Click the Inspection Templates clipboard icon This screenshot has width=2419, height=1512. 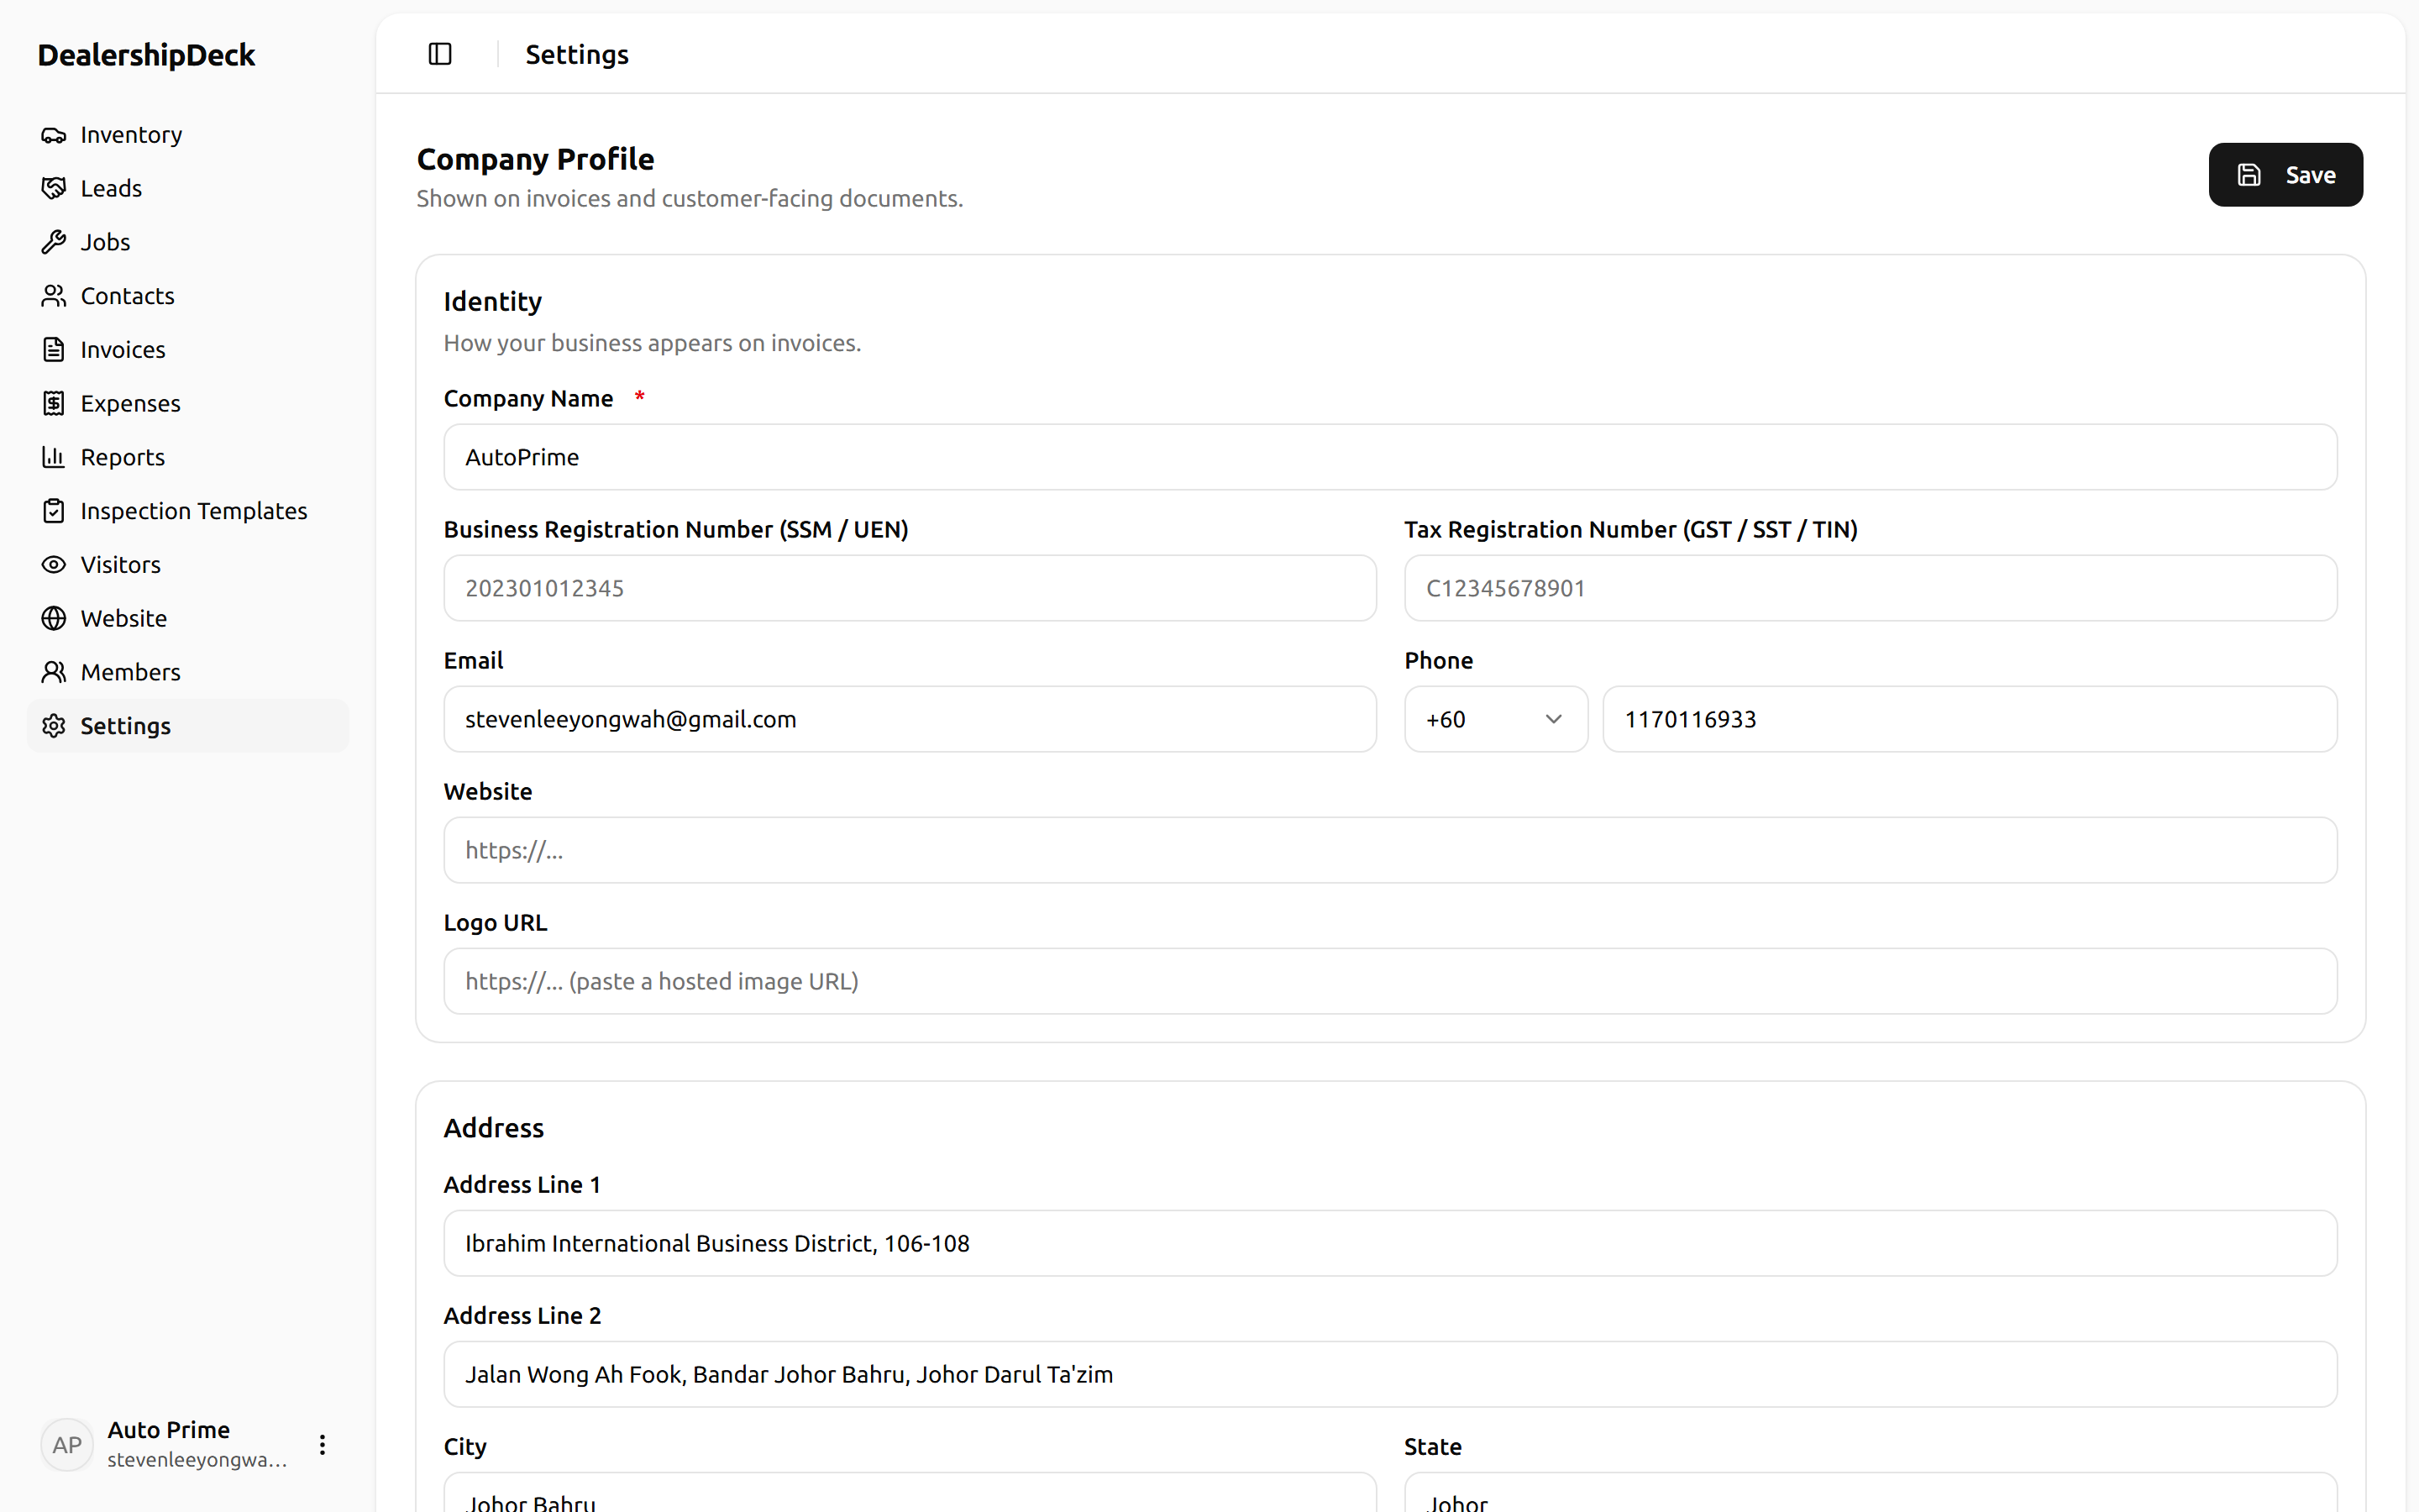pyautogui.click(x=54, y=511)
